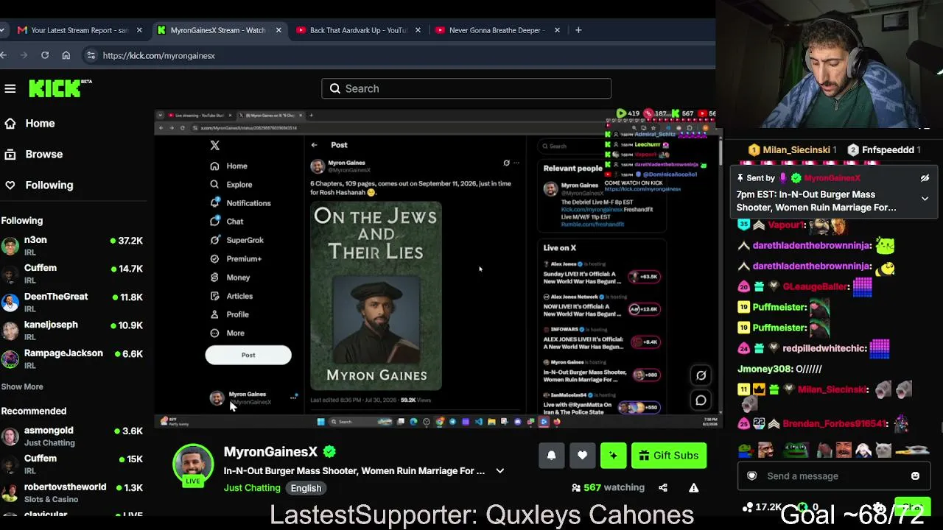This screenshot has width=943, height=530.
Task: Follow the channel with the heart button
Action: coord(582,456)
